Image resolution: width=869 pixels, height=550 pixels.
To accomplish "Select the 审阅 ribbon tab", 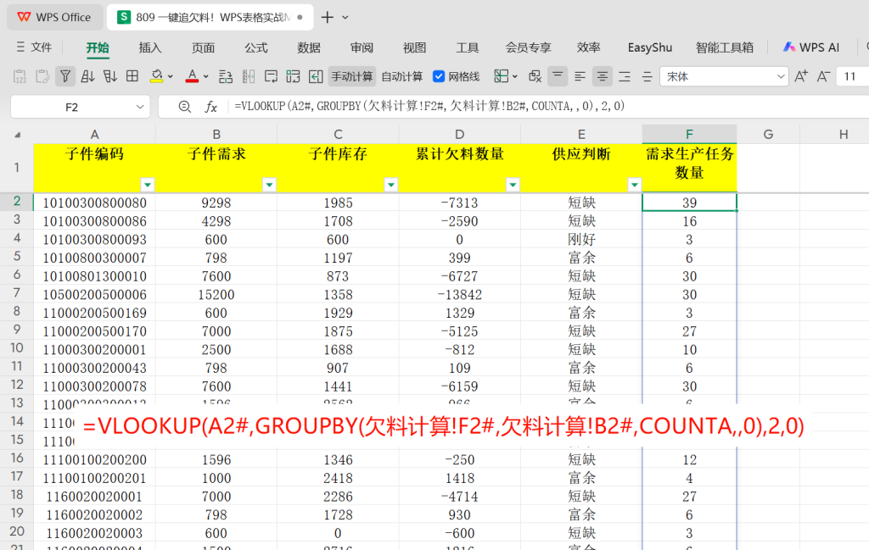I will pyautogui.click(x=362, y=47).
